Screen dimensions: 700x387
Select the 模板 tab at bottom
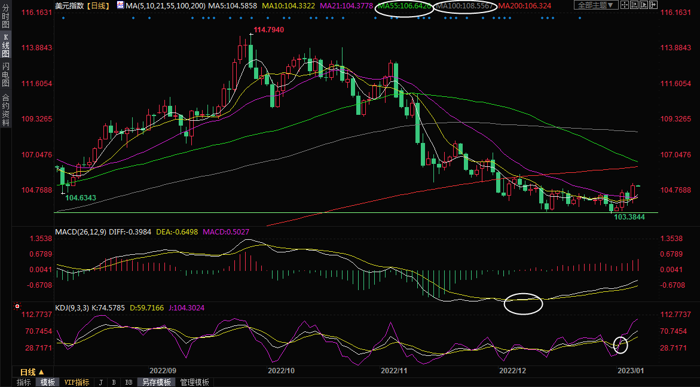pos(48,382)
